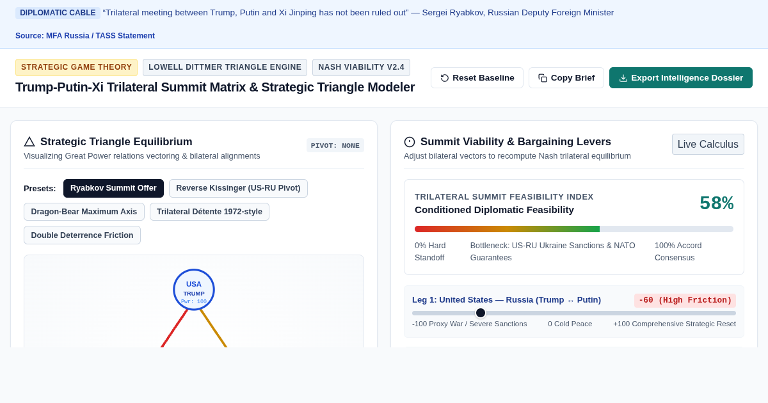768x403 pixels.
Task: Click the NASH VIABILITY V2.4 tag
Action: 362,67
